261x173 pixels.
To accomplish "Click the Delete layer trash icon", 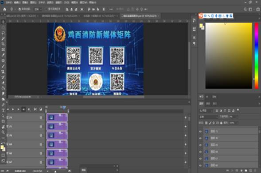I will [255, 170].
